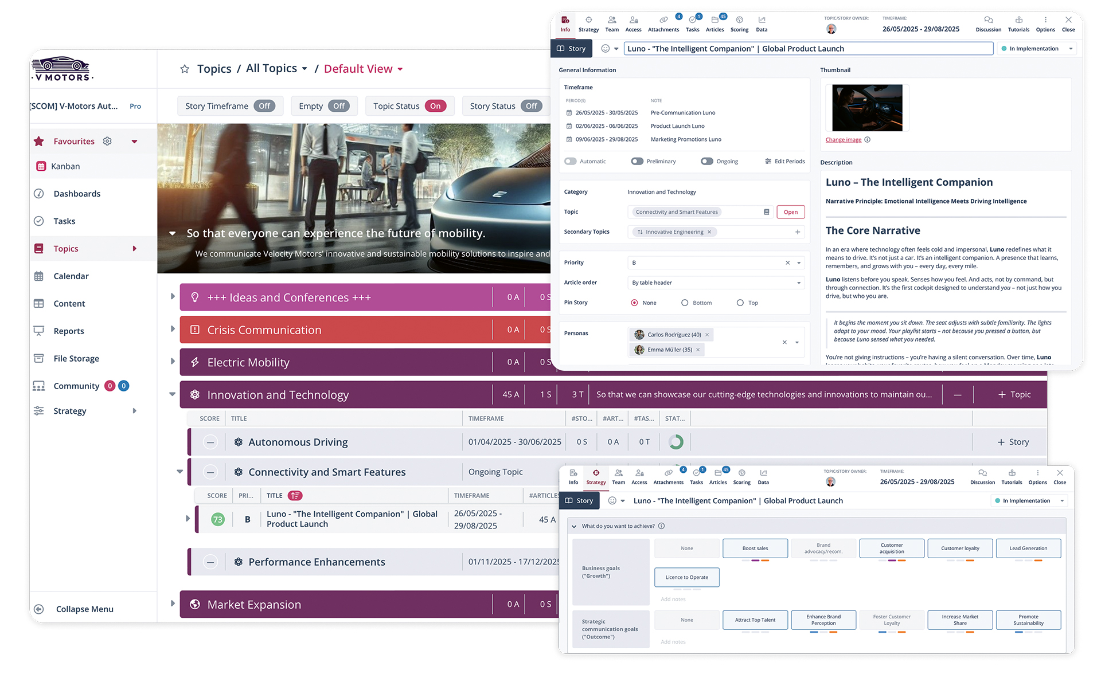Click the story title input field
The height and width of the screenshot is (678, 1101).
[x=809, y=49]
